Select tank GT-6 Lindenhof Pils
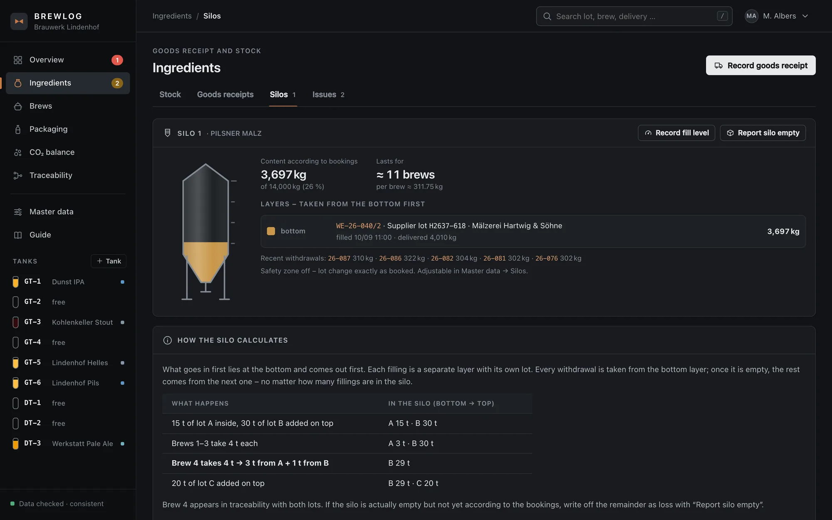832x520 pixels. click(x=69, y=383)
